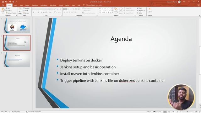Open Comments pane icon at top right
The height and width of the screenshot is (113, 201).
tap(198, 5)
